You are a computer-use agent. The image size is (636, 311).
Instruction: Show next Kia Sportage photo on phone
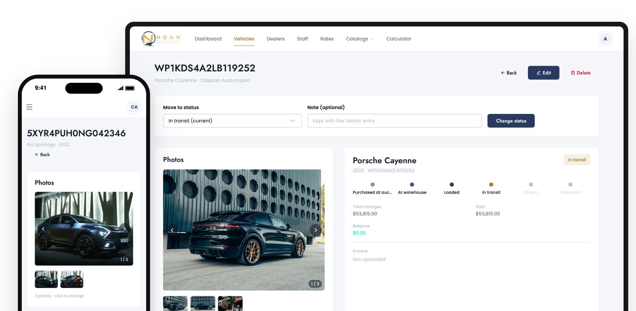point(125,229)
